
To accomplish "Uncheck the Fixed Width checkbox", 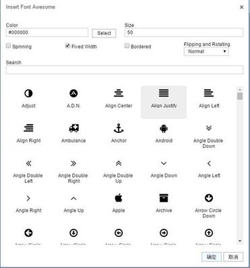I will (67, 46).
